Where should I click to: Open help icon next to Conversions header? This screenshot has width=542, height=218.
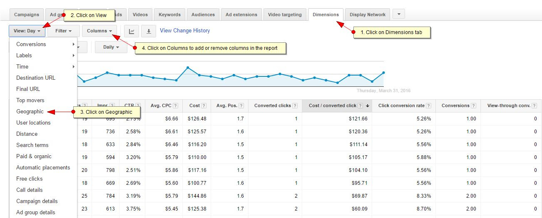[x=474, y=105]
